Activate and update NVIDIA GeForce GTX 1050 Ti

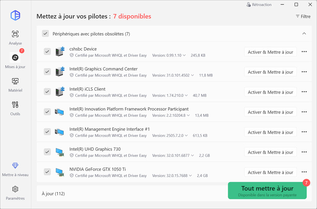[x=270, y=172]
